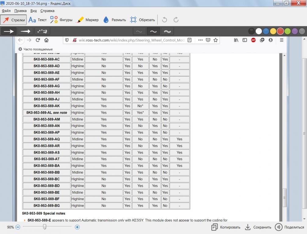
Task: Select the thick line thickness
Action: 167,31
